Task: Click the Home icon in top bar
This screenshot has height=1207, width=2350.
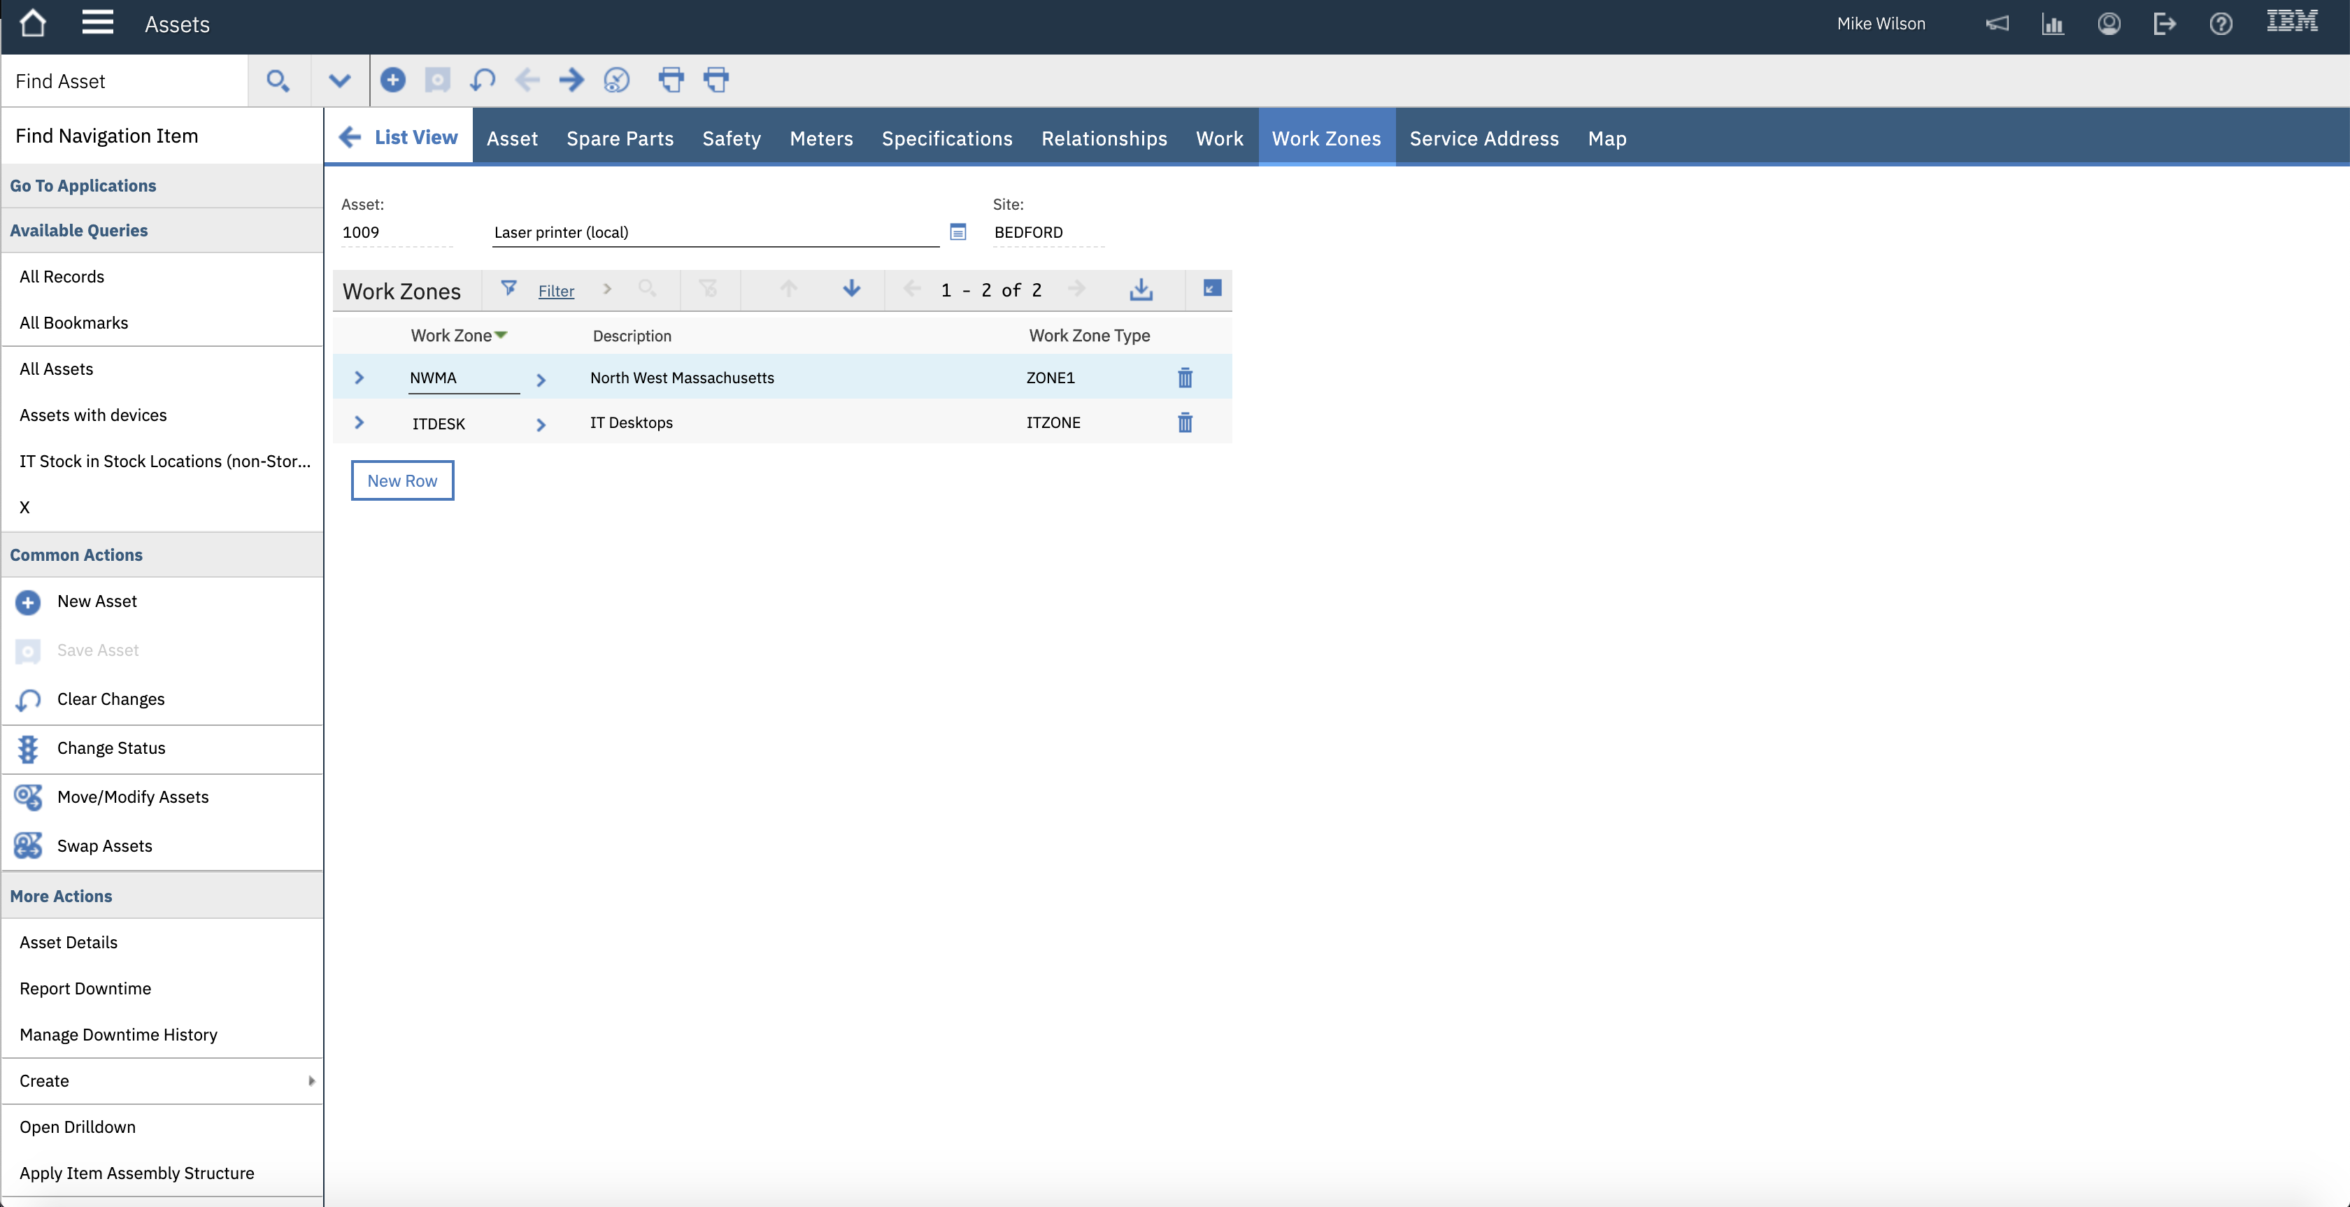Action: [x=33, y=24]
